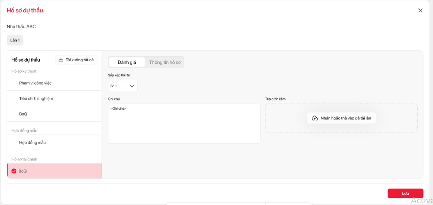Select BoQ under Hồ sơ kỹ thuật
The width and height of the screenshot is (433, 205).
23,114
